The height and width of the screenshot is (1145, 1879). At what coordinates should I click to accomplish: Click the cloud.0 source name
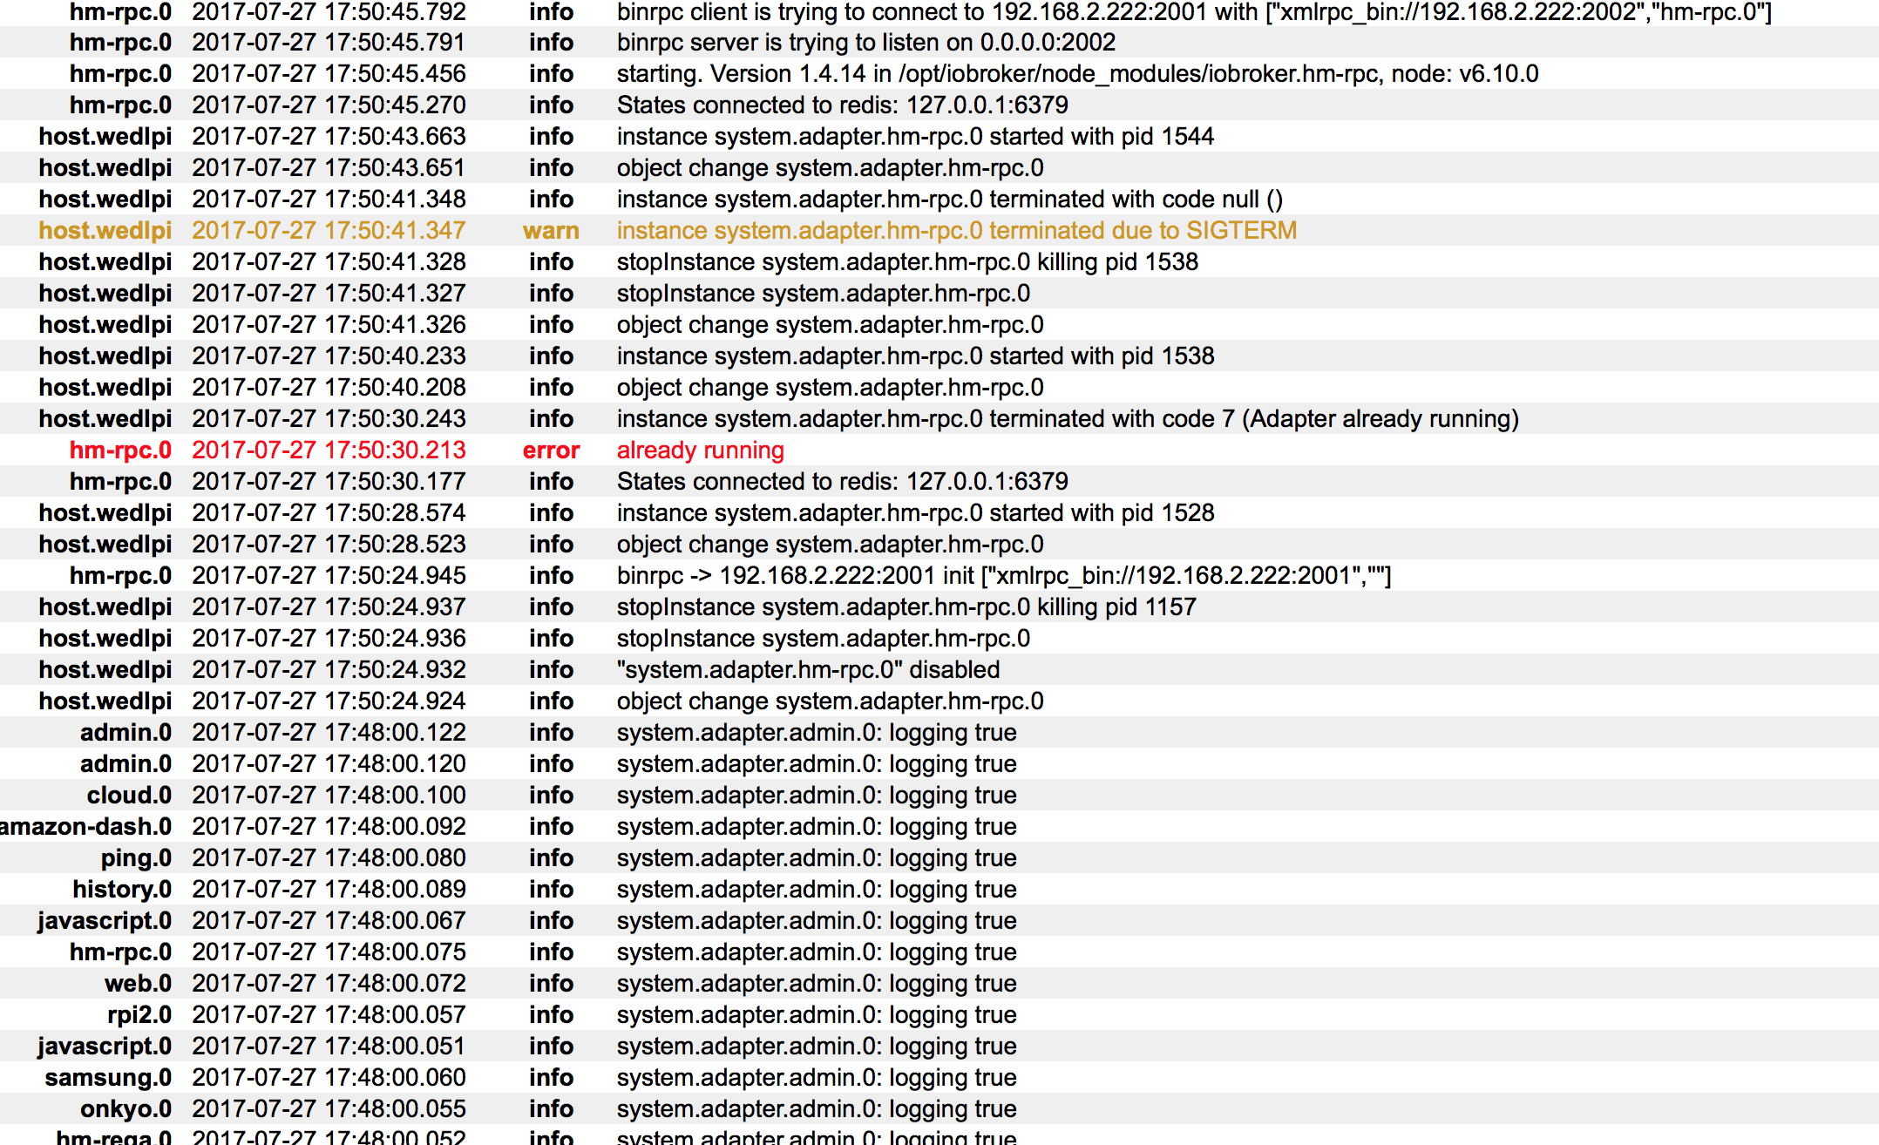[x=128, y=795]
